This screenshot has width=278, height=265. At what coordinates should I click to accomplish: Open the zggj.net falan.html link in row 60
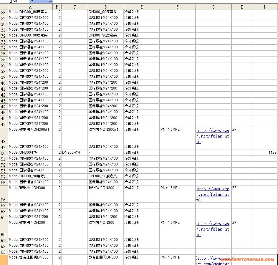pyautogui.click(x=213, y=229)
